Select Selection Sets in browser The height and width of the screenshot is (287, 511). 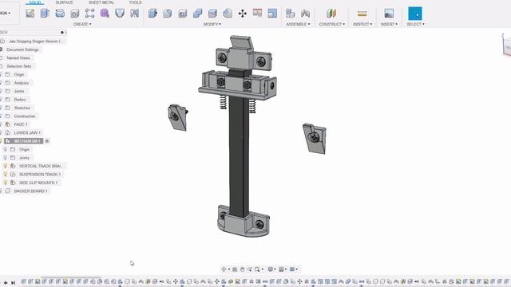[x=19, y=66]
